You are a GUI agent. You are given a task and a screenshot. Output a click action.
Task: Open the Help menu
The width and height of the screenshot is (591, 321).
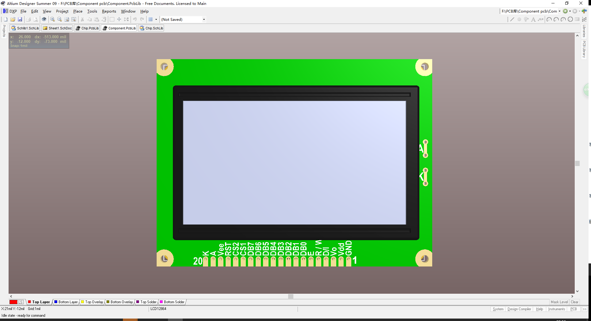click(144, 11)
